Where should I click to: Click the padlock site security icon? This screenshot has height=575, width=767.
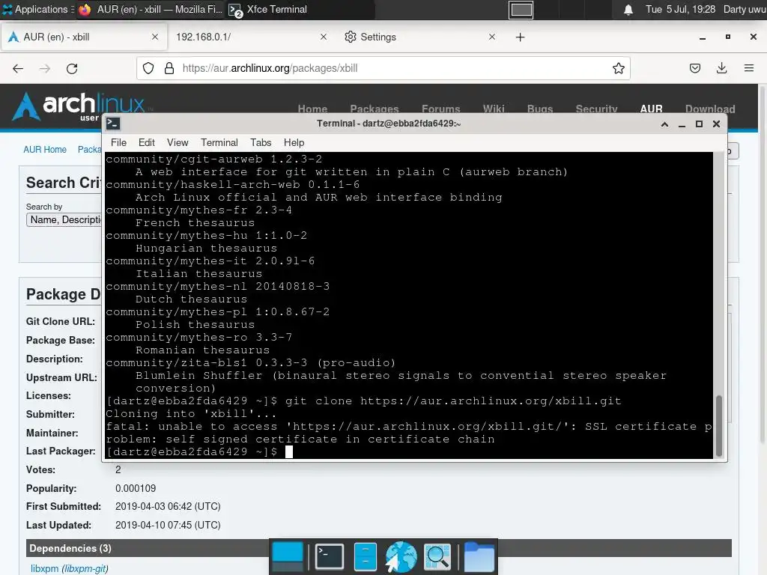tap(169, 68)
